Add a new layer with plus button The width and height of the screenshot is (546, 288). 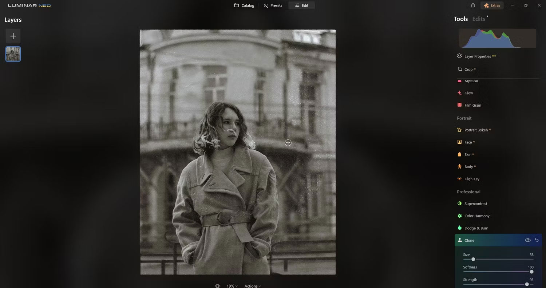(x=13, y=36)
